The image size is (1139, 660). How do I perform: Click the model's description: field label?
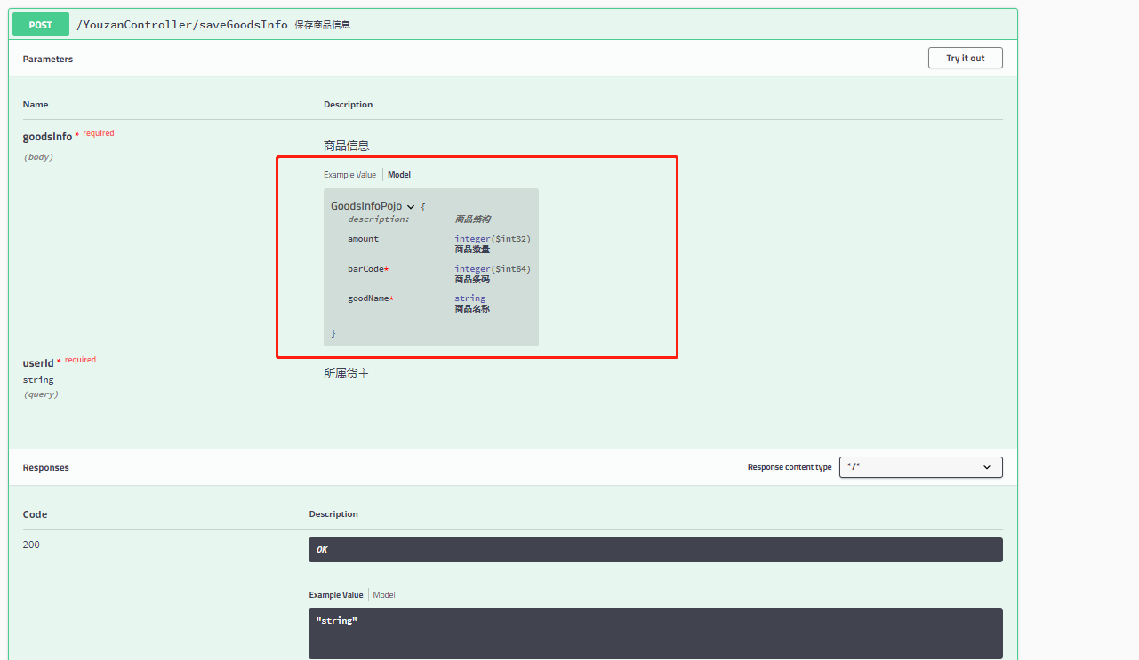point(379,219)
